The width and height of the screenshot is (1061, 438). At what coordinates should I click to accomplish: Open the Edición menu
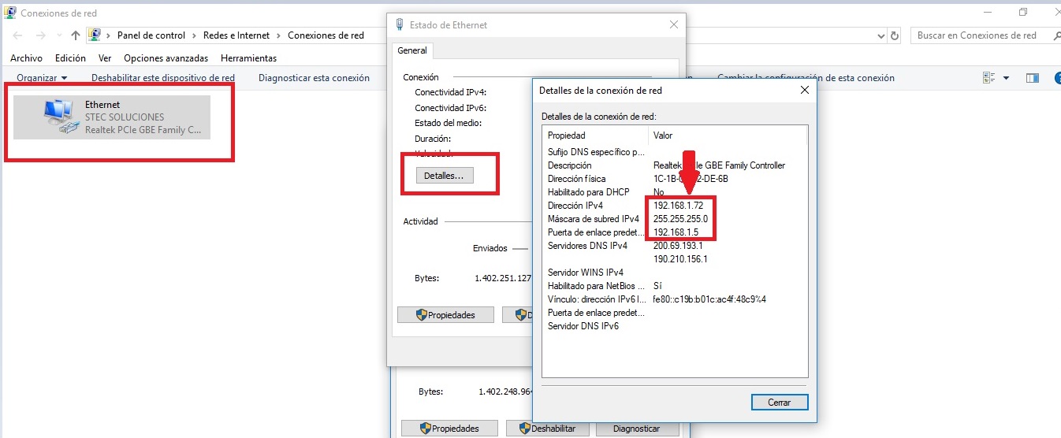[70, 58]
